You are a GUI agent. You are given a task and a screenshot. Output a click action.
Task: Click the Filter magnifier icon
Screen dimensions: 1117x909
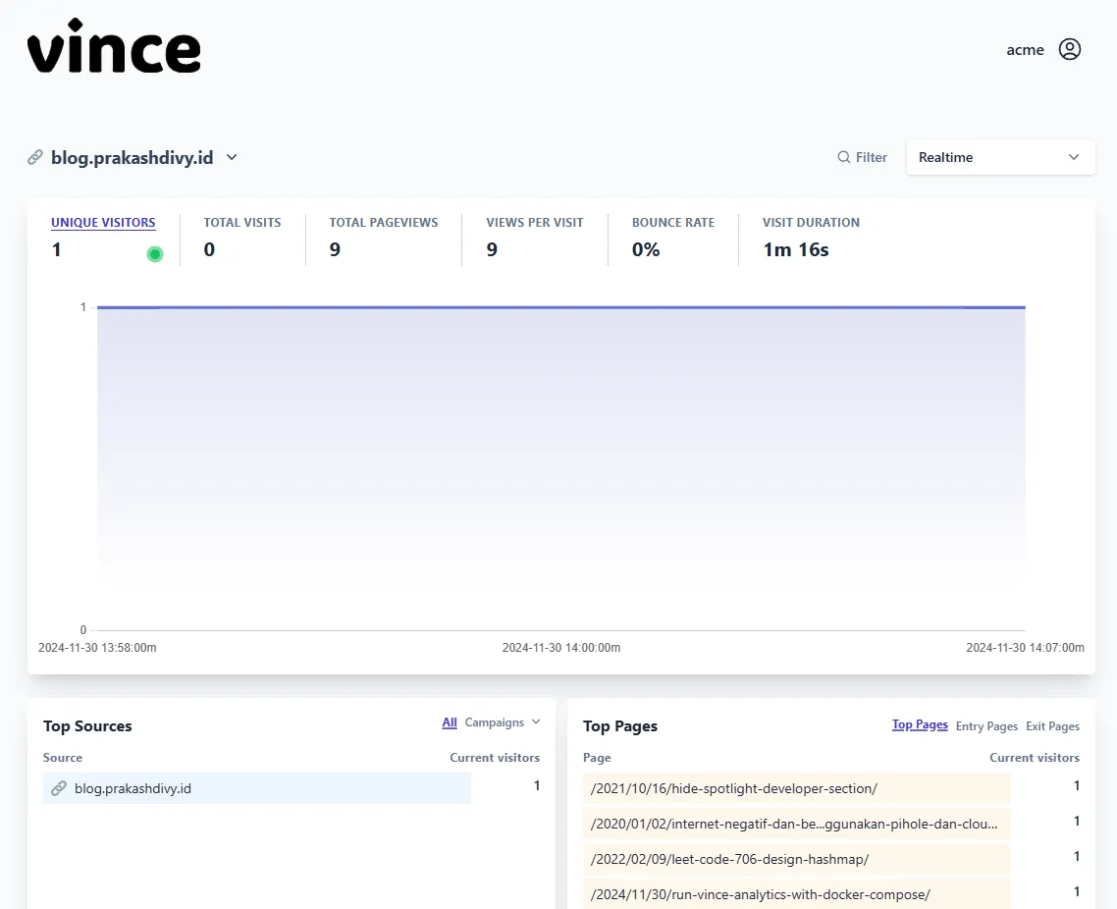(x=843, y=157)
